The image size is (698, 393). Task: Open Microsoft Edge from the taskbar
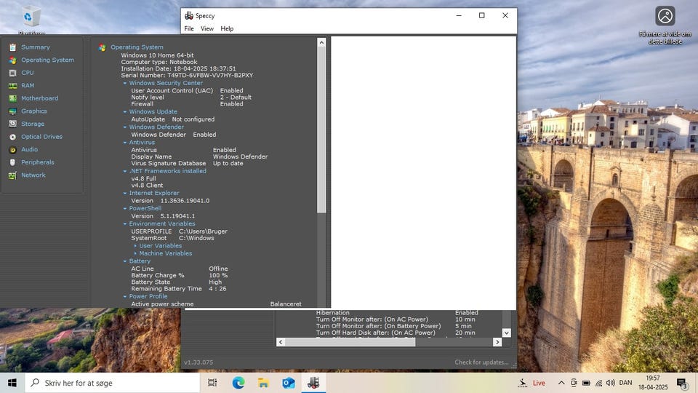click(238, 383)
